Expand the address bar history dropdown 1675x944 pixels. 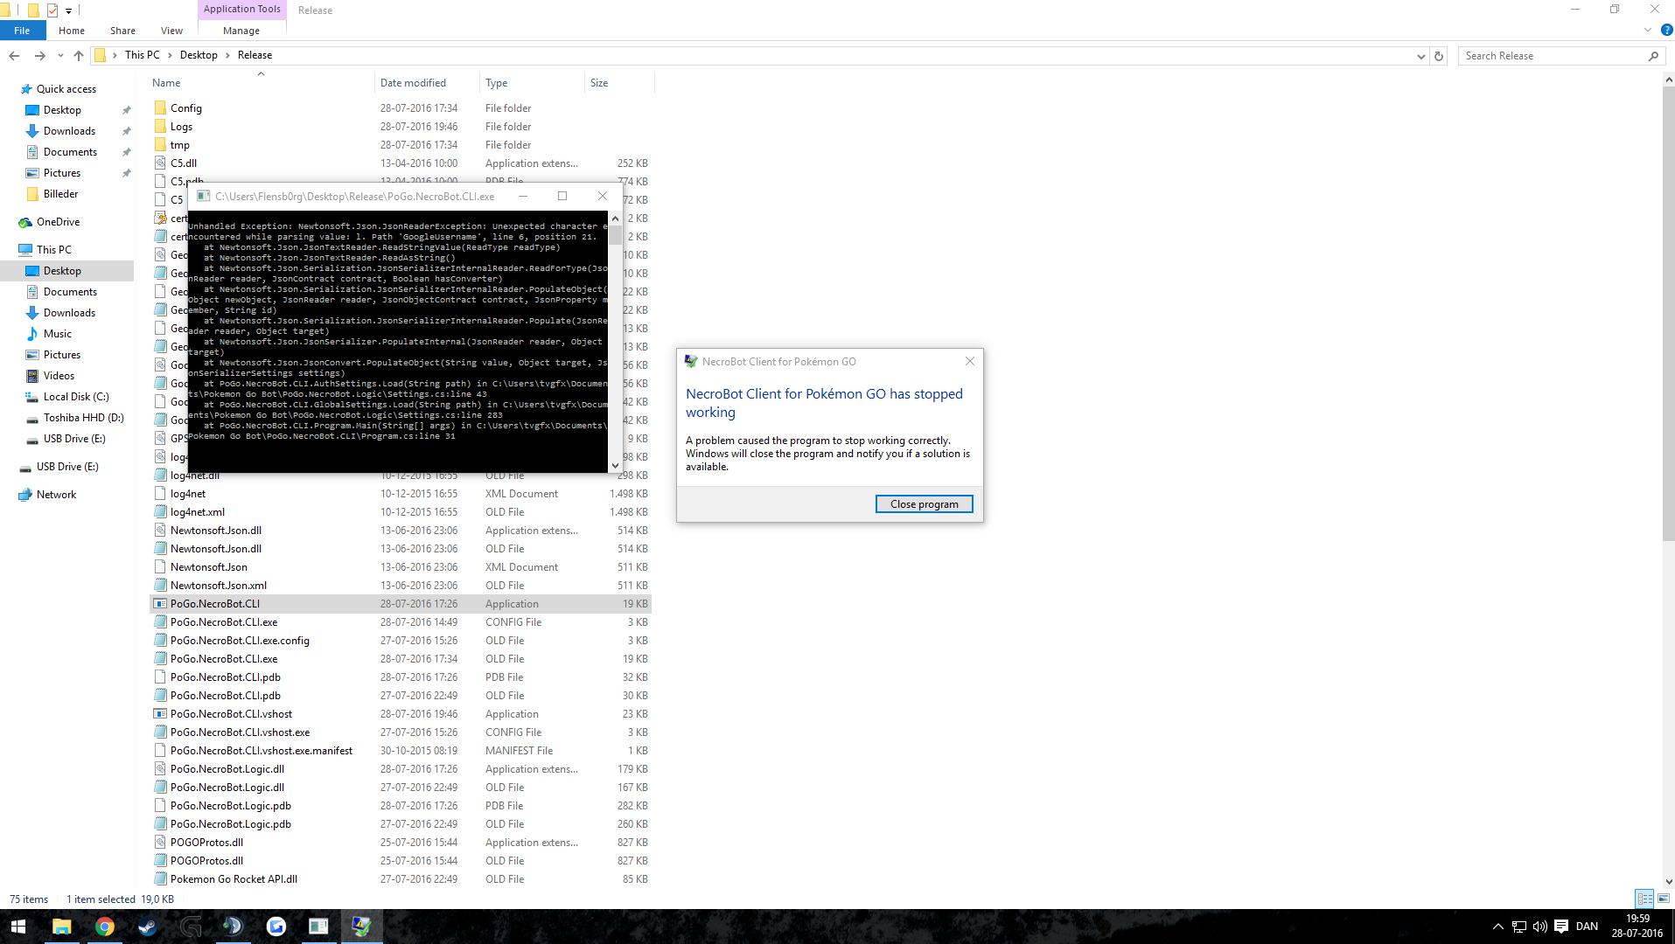(x=1420, y=56)
